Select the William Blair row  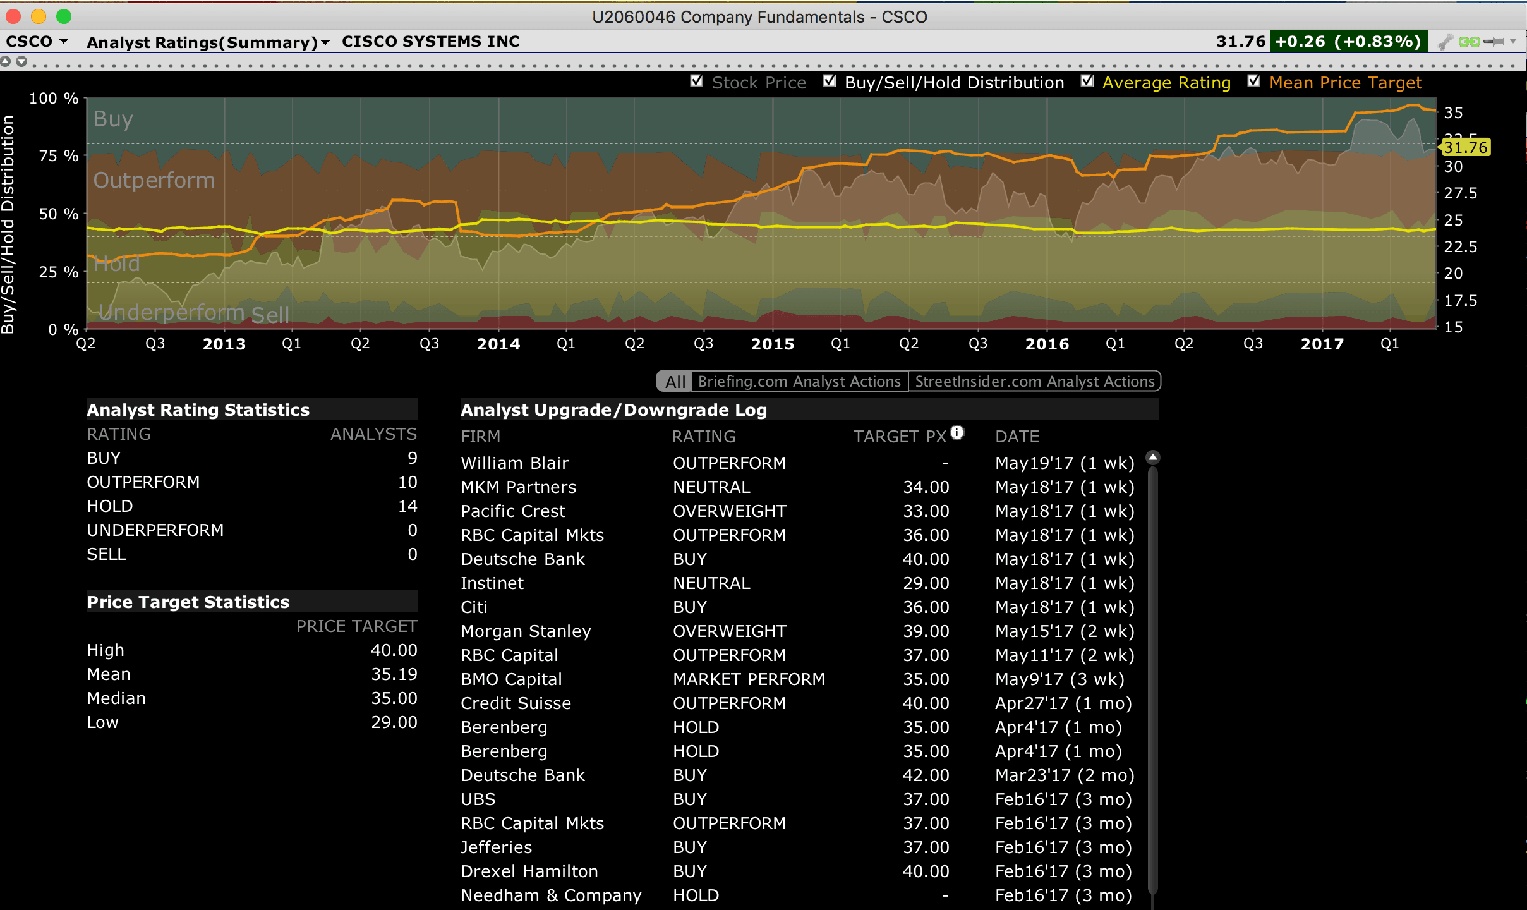(798, 463)
